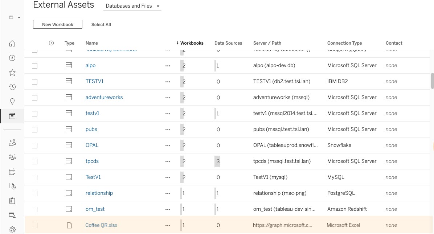434x234 pixels.
Task: View Favorites using the star icon
Action: [12, 72]
